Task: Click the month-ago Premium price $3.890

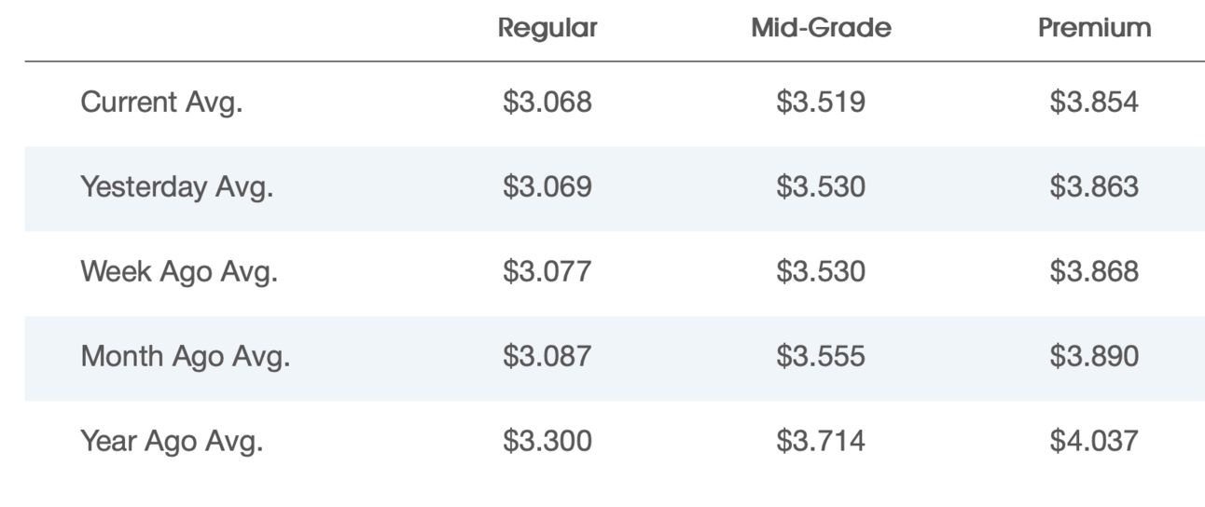Action: pyautogui.click(x=1094, y=356)
